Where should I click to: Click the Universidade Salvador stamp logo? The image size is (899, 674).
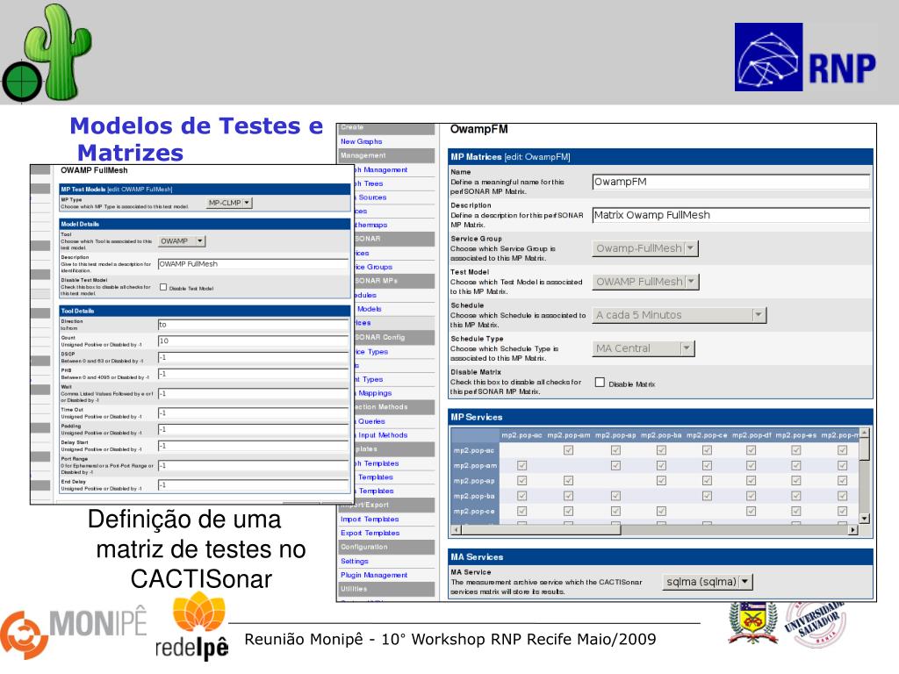tap(815, 624)
